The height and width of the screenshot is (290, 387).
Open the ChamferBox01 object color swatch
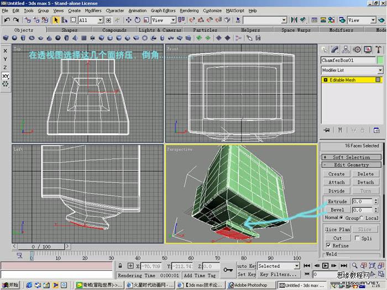[x=380, y=60]
